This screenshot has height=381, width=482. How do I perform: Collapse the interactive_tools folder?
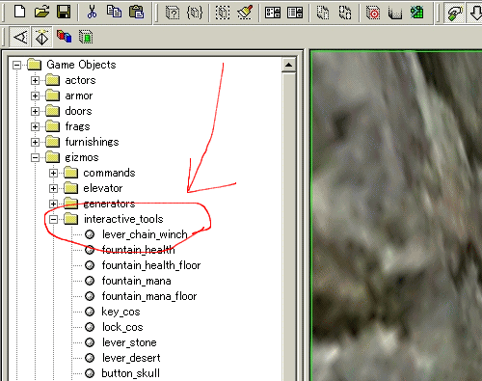(53, 219)
